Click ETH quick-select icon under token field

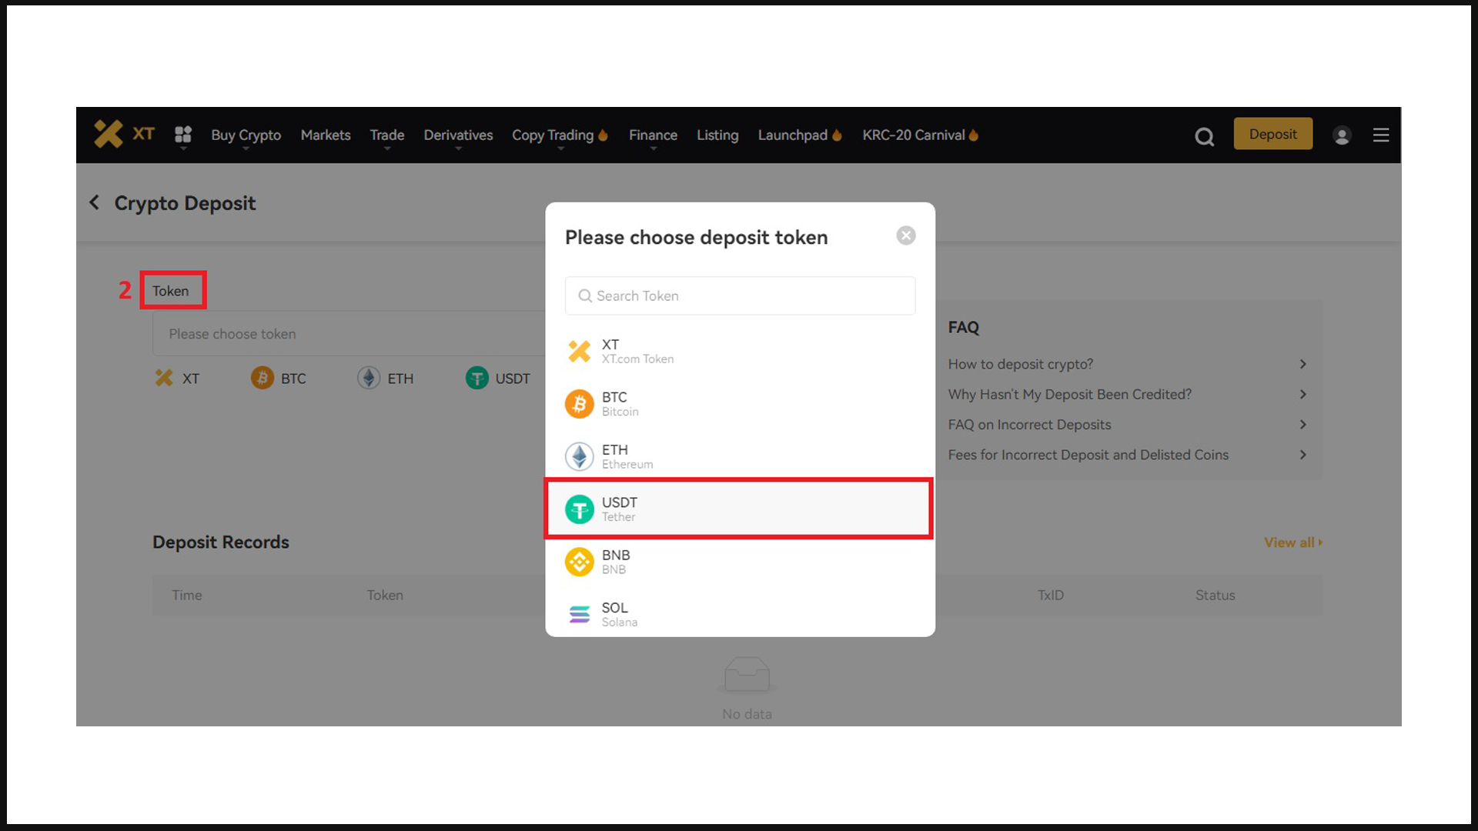[x=369, y=378]
